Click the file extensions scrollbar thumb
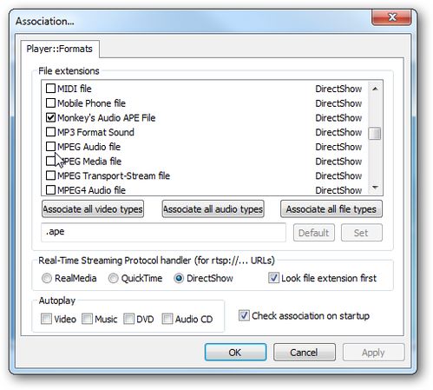This screenshot has height=390, width=433. (x=375, y=133)
